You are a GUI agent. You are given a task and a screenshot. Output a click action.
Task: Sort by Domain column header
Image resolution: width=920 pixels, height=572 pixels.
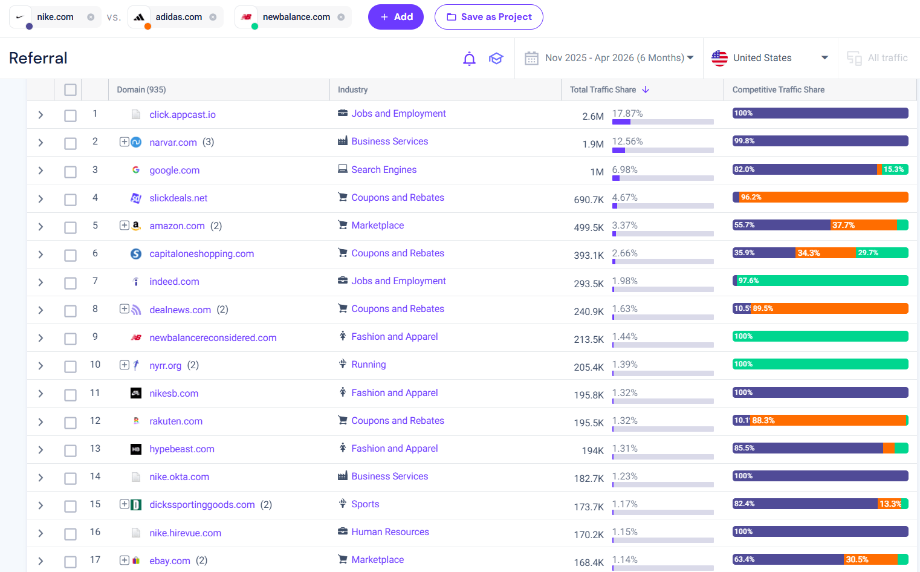141,89
